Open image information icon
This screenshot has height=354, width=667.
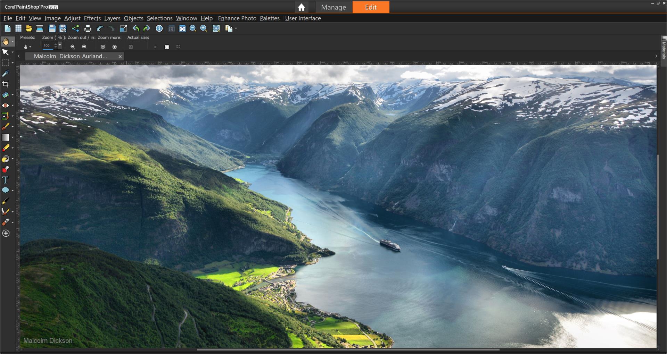click(x=159, y=29)
